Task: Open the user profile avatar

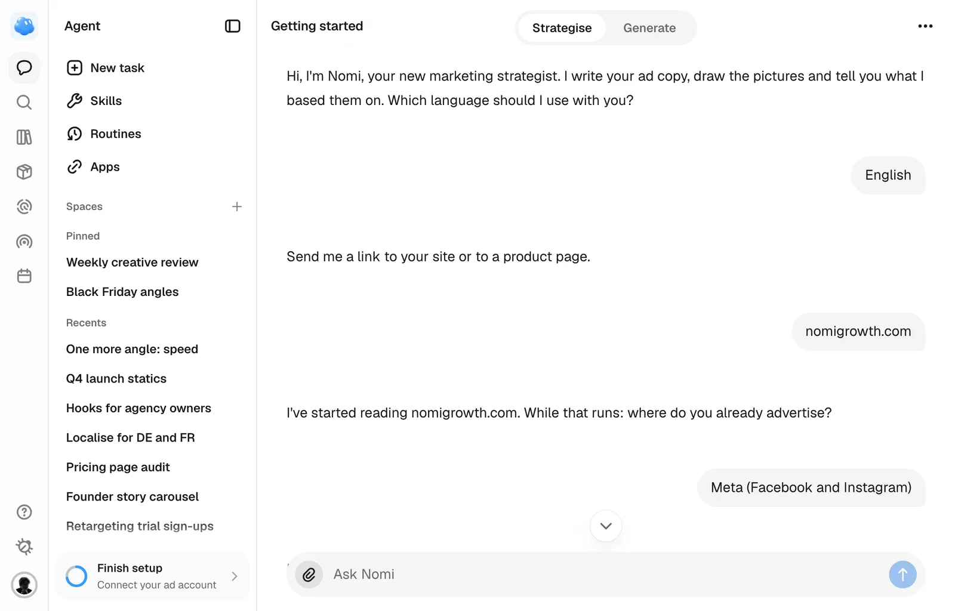Action: (24, 585)
